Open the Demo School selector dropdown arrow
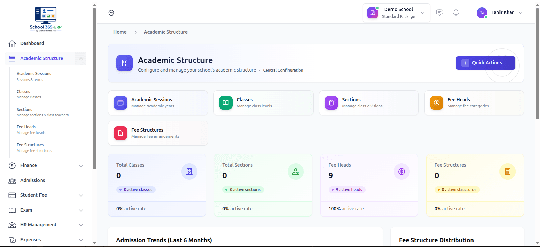Image resolution: width=540 pixels, height=247 pixels. [423, 13]
